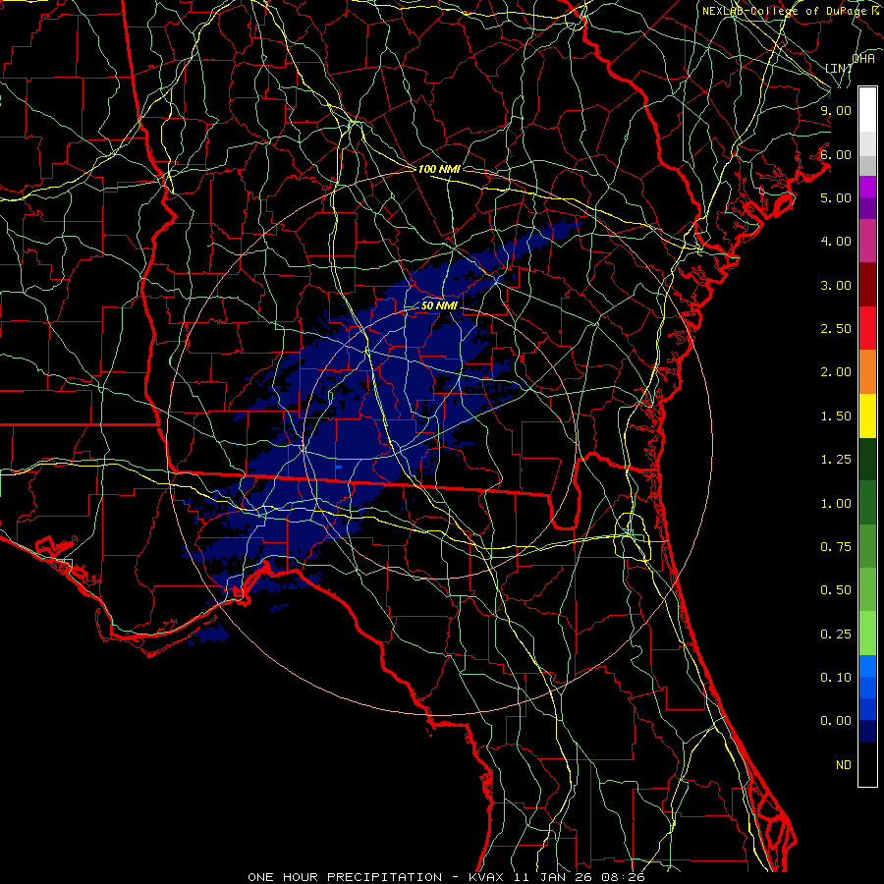The image size is (884, 884).
Task: Select the maroon 3.00 legend swatch
Action: 867,285
